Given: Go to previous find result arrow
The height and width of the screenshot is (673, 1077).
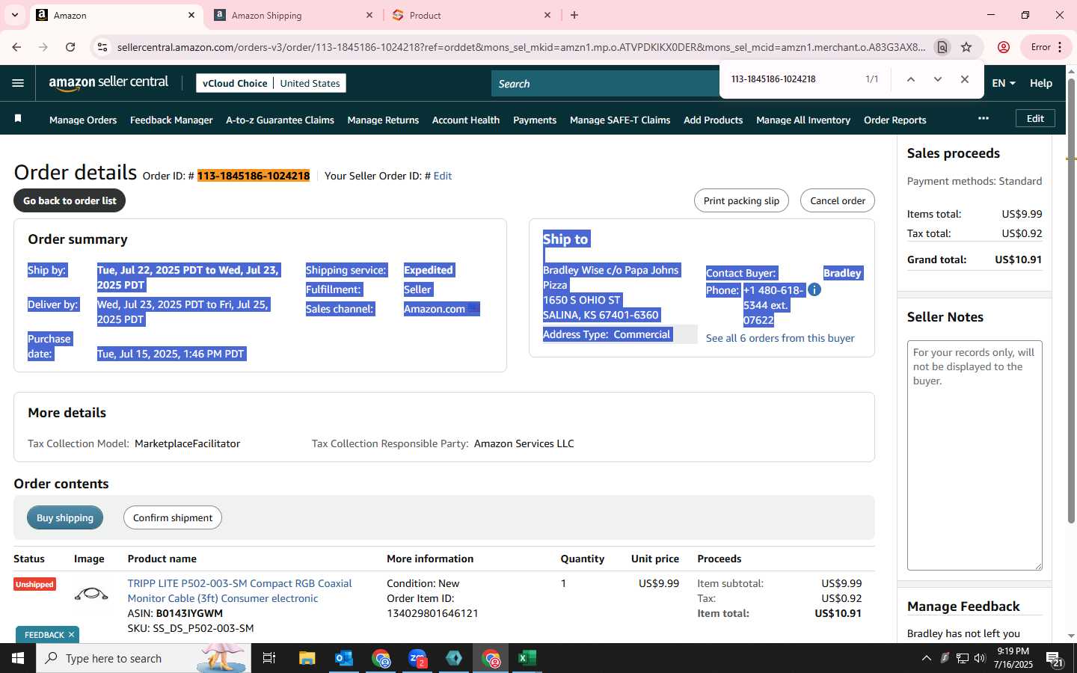Looking at the screenshot, I should click(x=910, y=79).
